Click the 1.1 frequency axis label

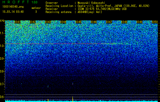pyautogui.click(x=2, y=33)
